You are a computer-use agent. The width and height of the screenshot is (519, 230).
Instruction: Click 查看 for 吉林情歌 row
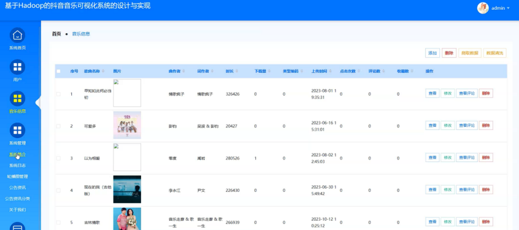432,221
